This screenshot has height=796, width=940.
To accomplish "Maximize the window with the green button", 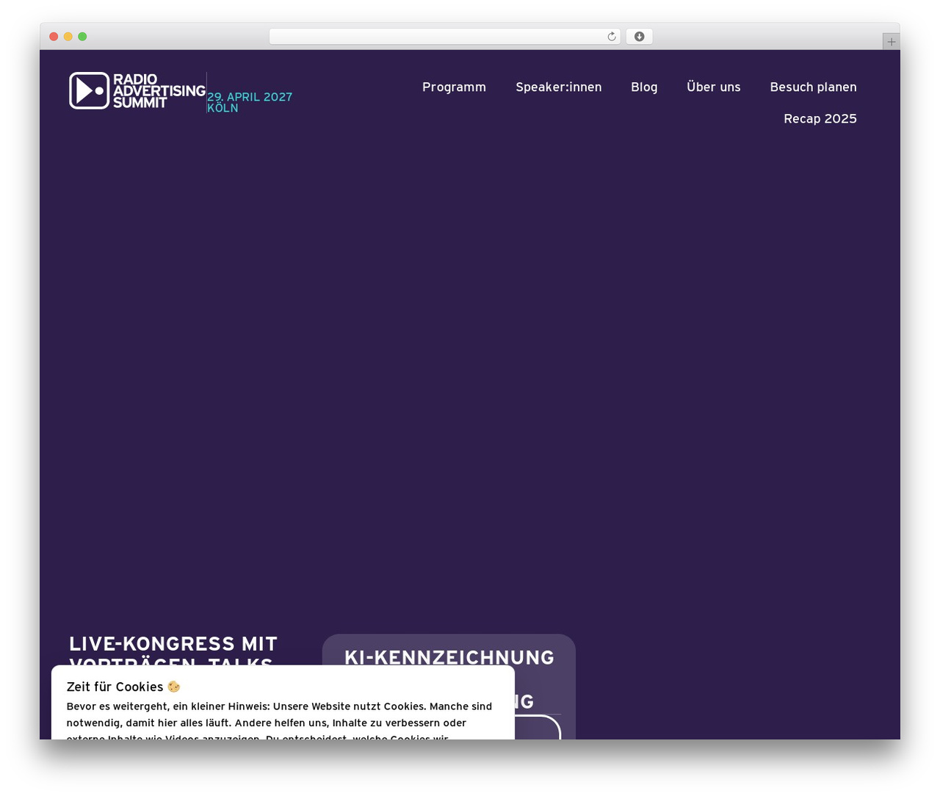I will [82, 37].
